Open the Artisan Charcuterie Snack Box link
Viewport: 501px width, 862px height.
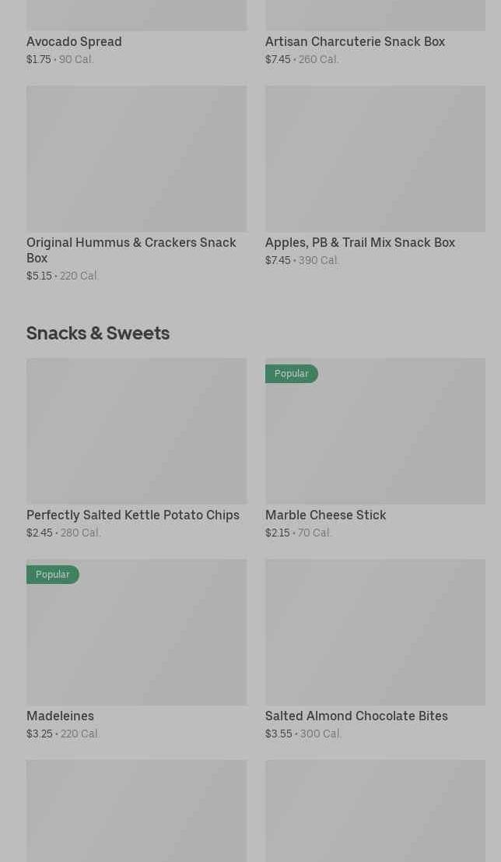click(x=355, y=41)
